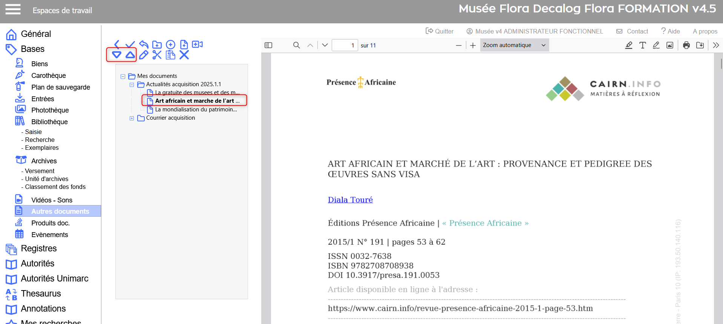Click the add new folder icon
The height and width of the screenshot is (324, 723).
click(157, 44)
